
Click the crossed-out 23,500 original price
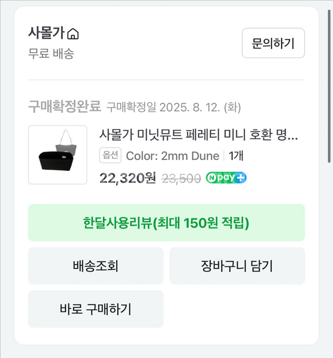coord(181,178)
